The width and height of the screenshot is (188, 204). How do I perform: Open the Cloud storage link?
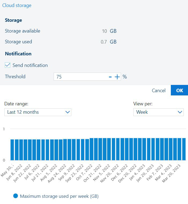pos(17,5)
